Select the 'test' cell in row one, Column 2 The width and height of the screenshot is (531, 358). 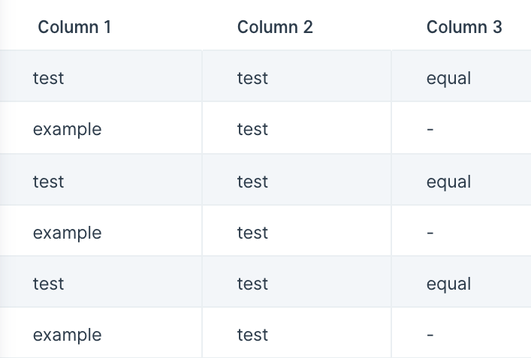click(x=297, y=76)
